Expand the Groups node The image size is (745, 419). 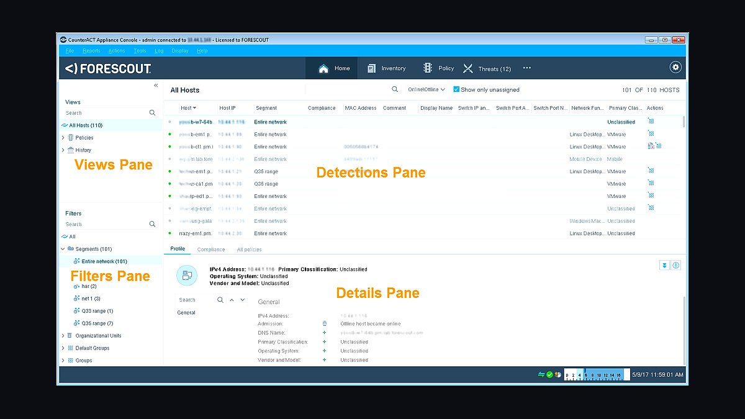pos(63,361)
